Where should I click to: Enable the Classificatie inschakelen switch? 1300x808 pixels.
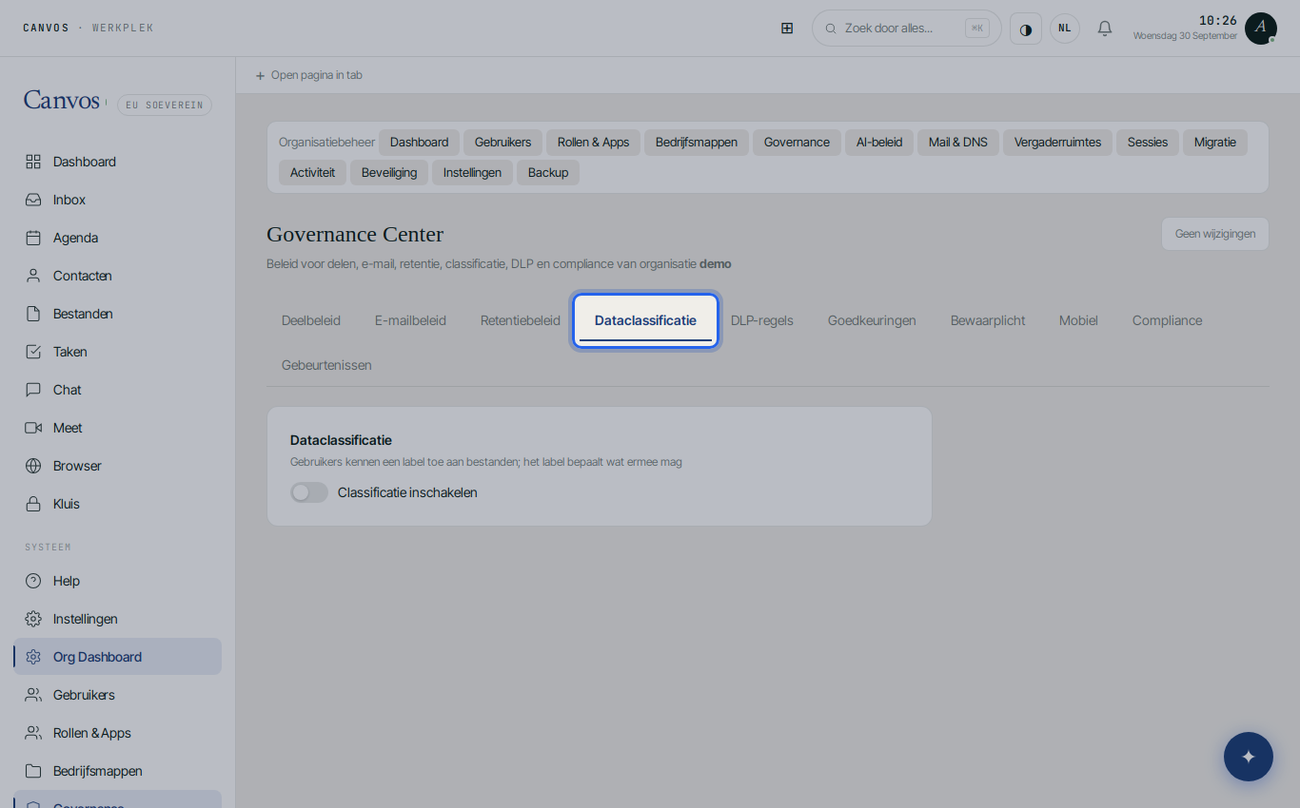pos(309,492)
